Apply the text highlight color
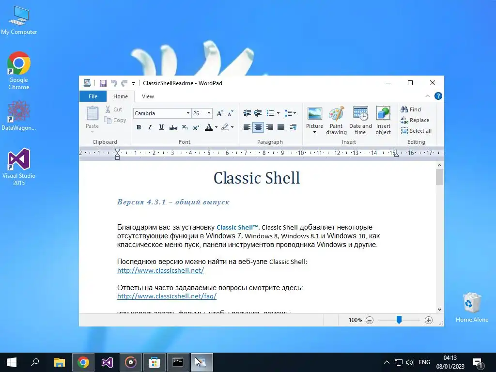This screenshot has height=372, width=496. pos(225,127)
